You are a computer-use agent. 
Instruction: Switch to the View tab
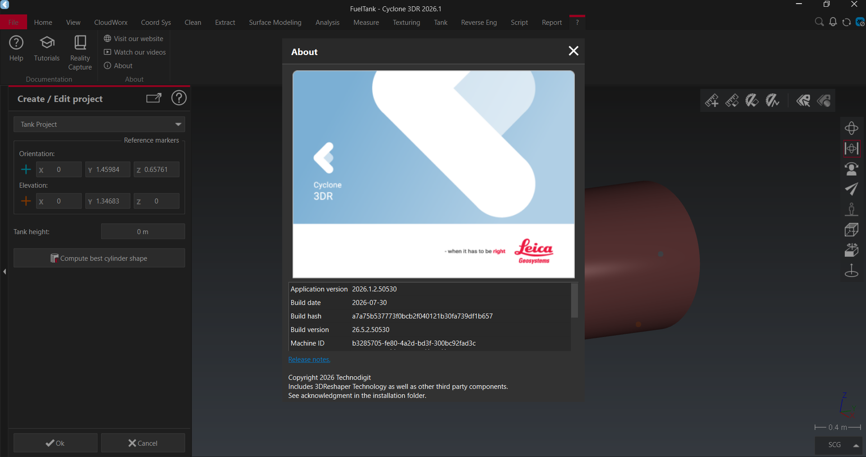click(x=73, y=23)
